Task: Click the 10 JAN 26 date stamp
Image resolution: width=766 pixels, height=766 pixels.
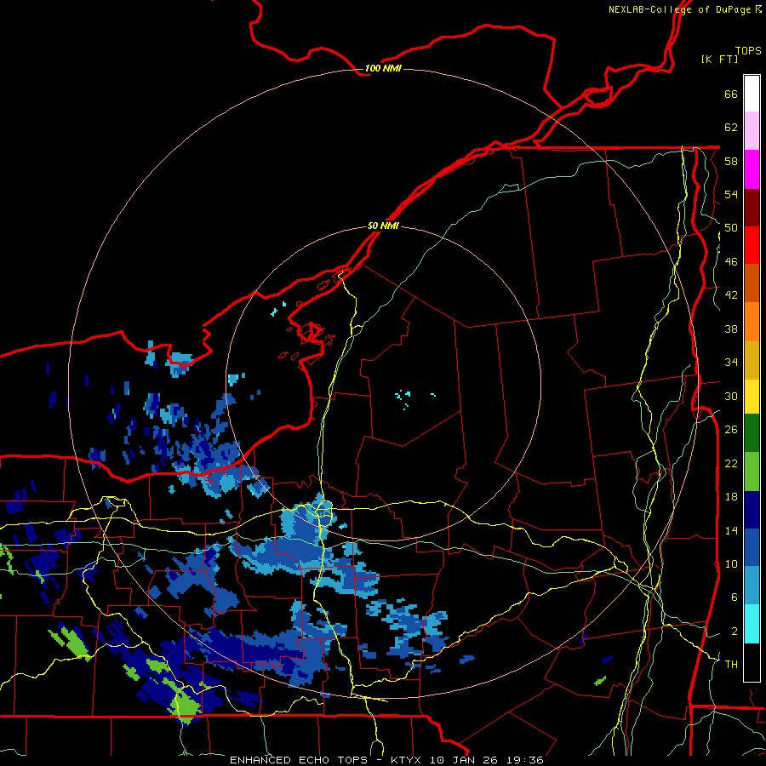Action: pyautogui.click(x=464, y=760)
